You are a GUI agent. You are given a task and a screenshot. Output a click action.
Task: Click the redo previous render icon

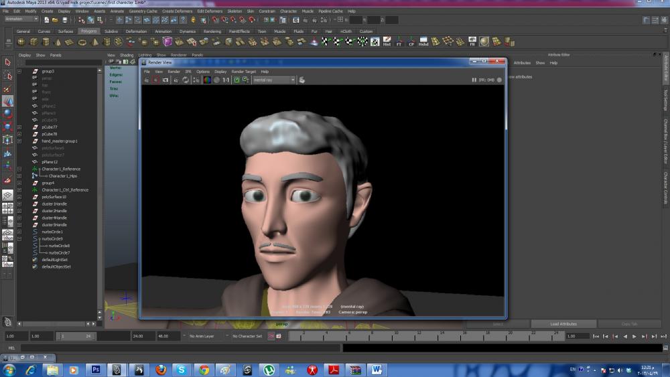[147, 80]
